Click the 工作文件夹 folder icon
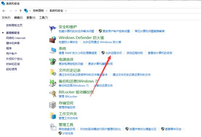 point(53,116)
